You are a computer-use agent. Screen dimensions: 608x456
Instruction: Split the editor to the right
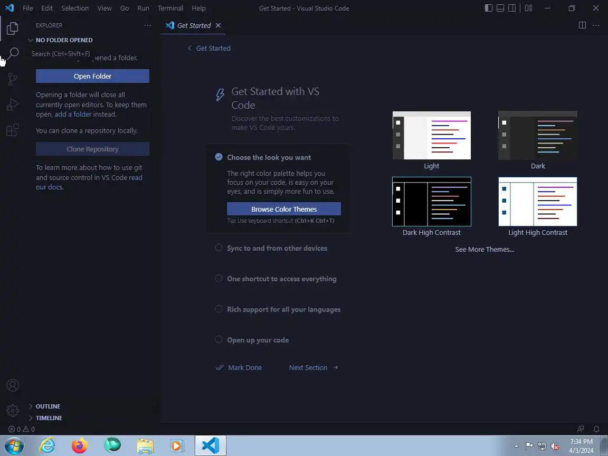point(582,25)
